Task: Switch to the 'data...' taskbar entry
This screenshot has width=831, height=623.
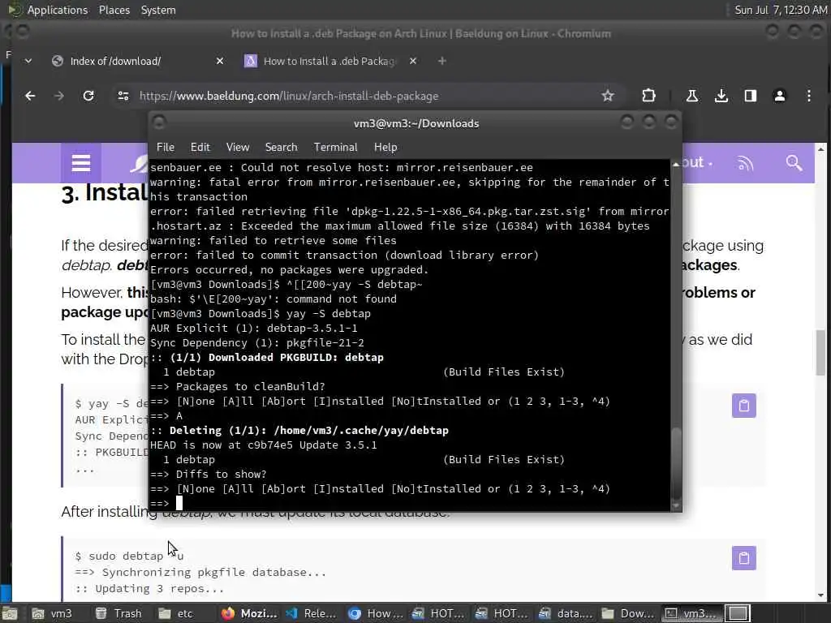Action: click(566, 613)
